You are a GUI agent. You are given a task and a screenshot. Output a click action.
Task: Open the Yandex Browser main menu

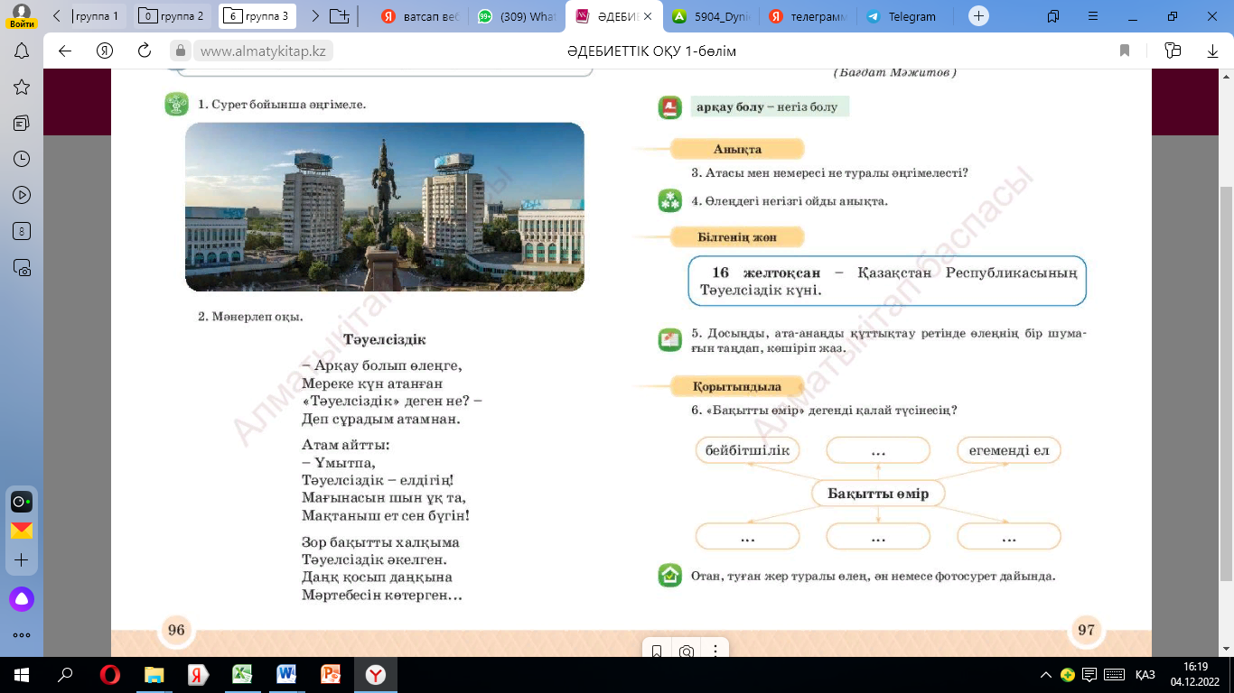pos(1093,16)
